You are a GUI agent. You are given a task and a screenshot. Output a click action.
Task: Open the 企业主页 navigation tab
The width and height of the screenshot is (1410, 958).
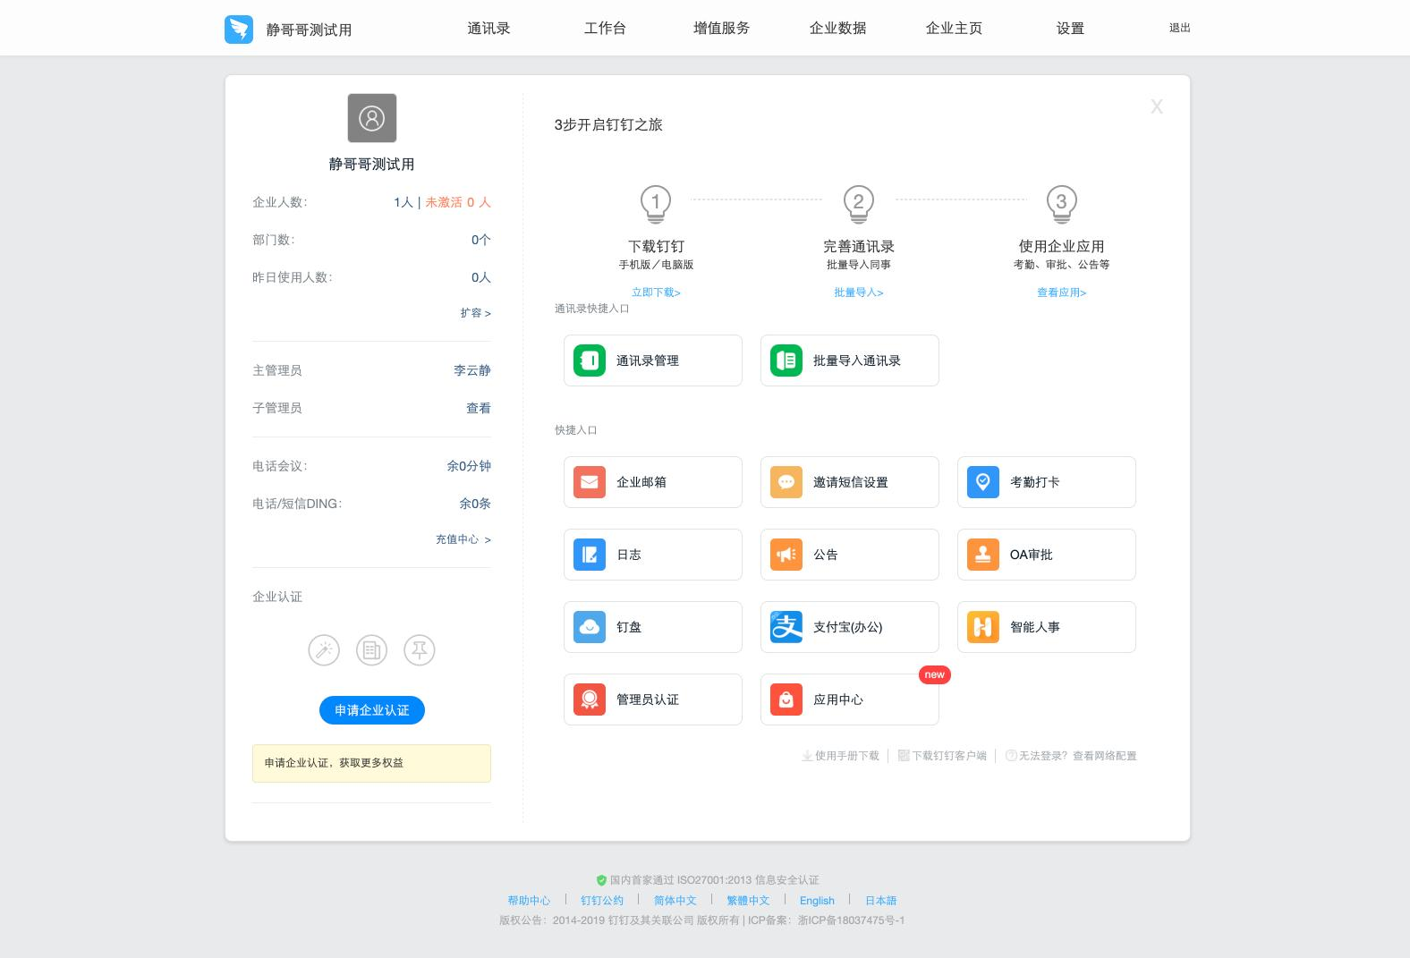click(x=954, y=29)
